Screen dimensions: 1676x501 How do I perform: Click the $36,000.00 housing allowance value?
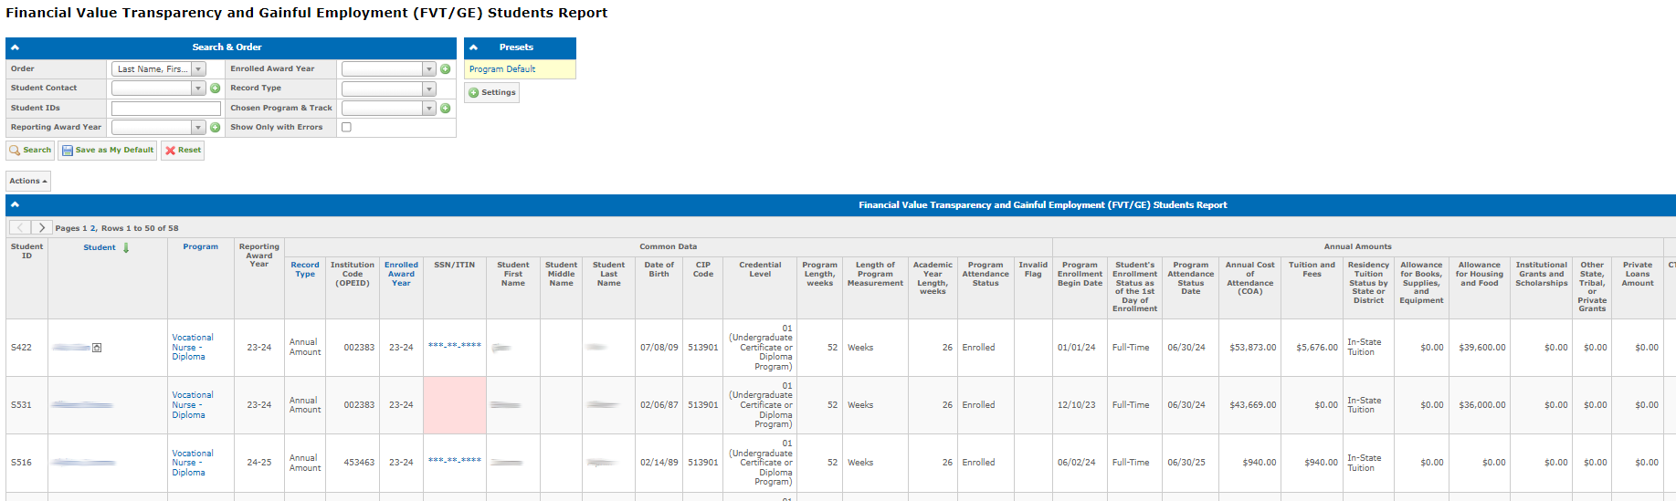[x=1482, y=405]
